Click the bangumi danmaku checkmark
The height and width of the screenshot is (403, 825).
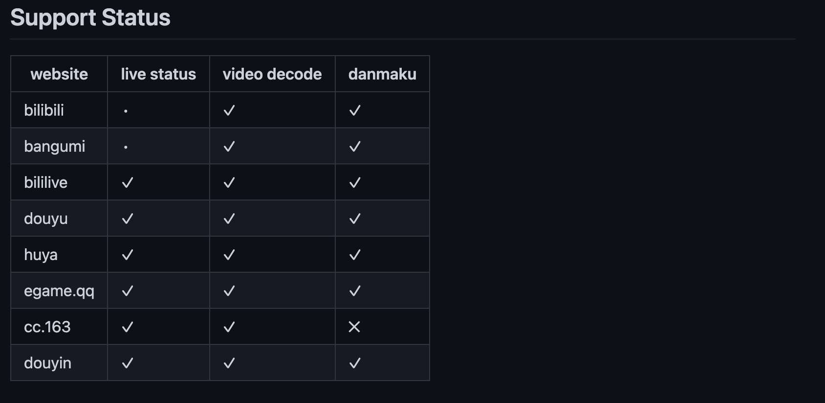[x=355, y=146]
